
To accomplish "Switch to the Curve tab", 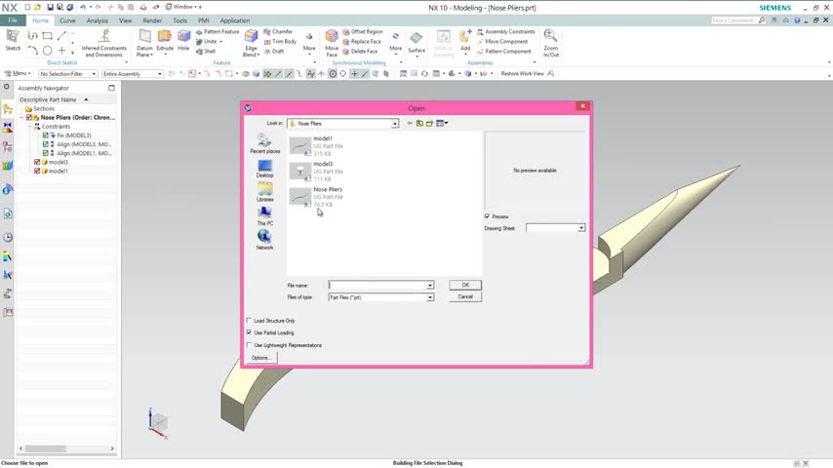I will [x=67, y=20].
